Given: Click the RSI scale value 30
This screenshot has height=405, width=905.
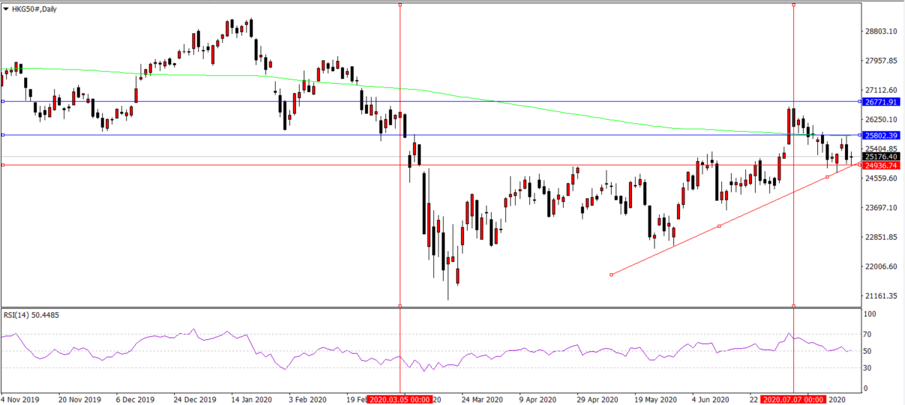Looking at the screenshot, I should click(869, 367).
